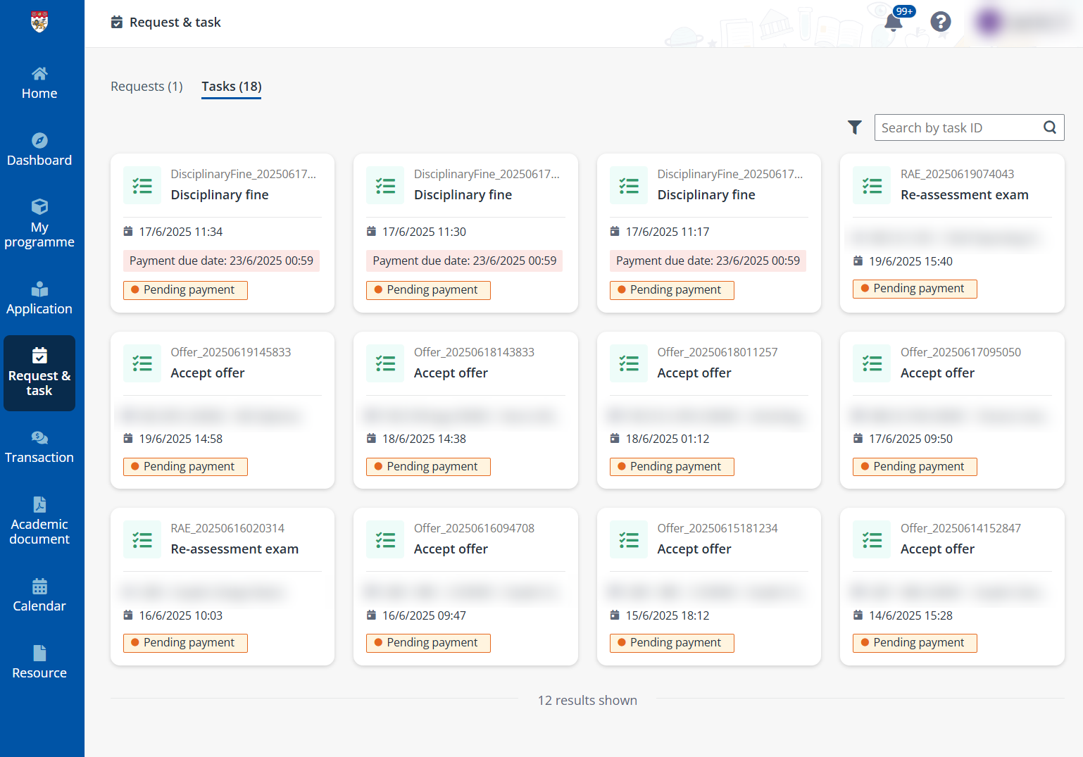The height and width of the screenshot is (757, 1083).
Task: Click the Search by task ID field
Action: [958, 127]
